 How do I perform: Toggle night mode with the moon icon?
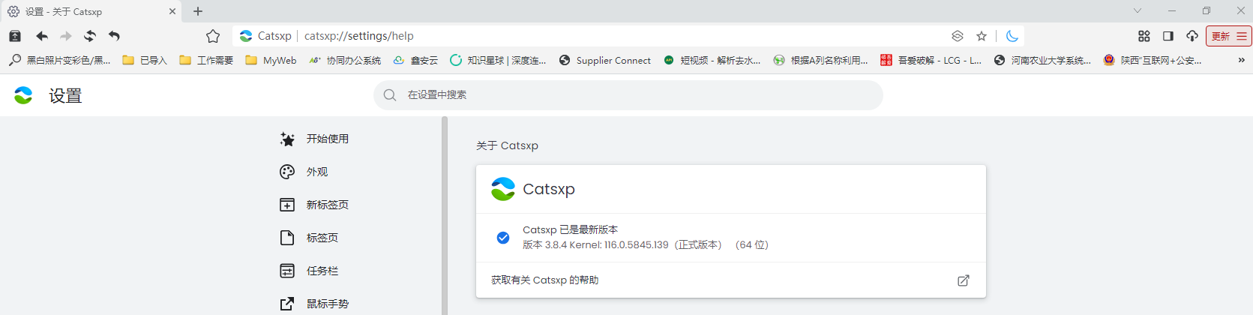pos(1012,36)
